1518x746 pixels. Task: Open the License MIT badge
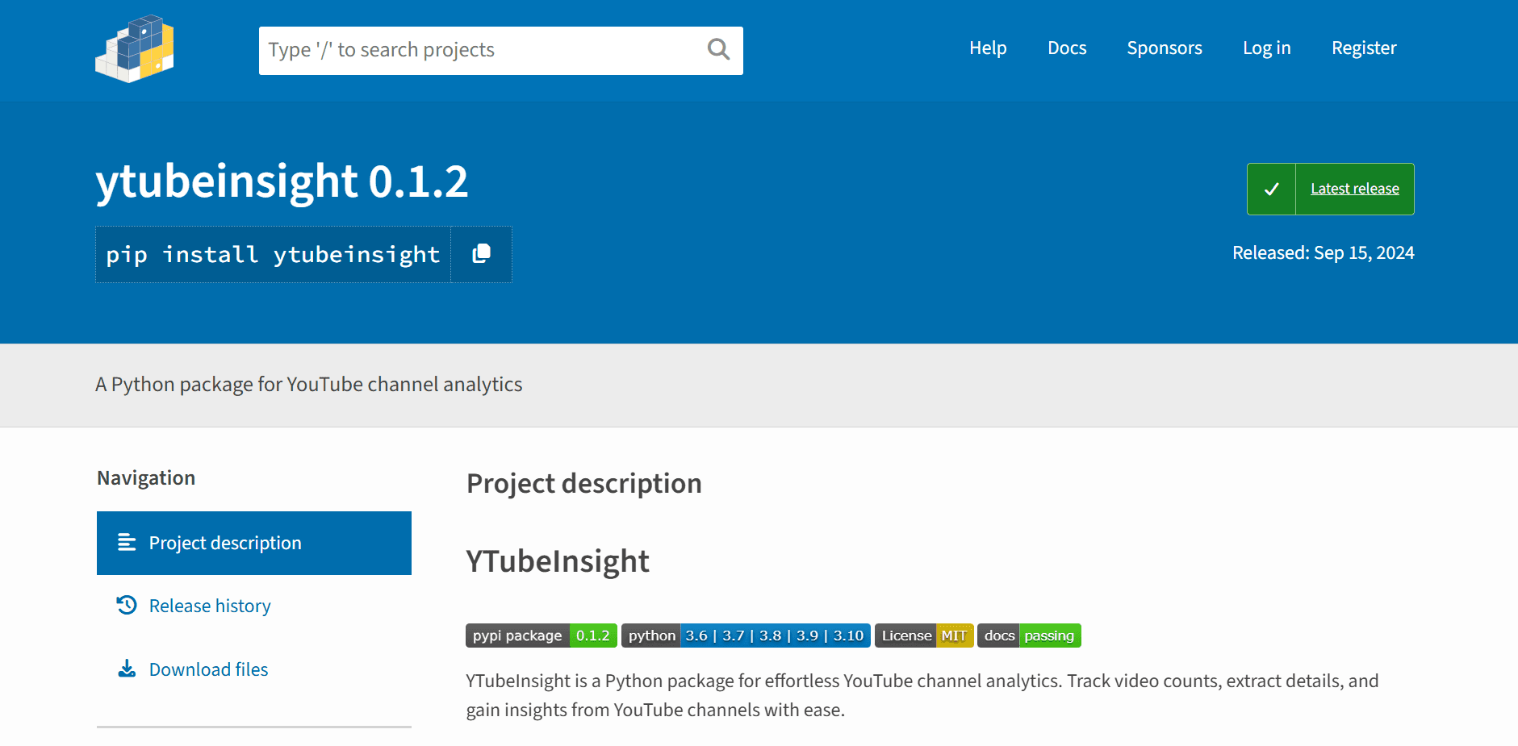924,636
